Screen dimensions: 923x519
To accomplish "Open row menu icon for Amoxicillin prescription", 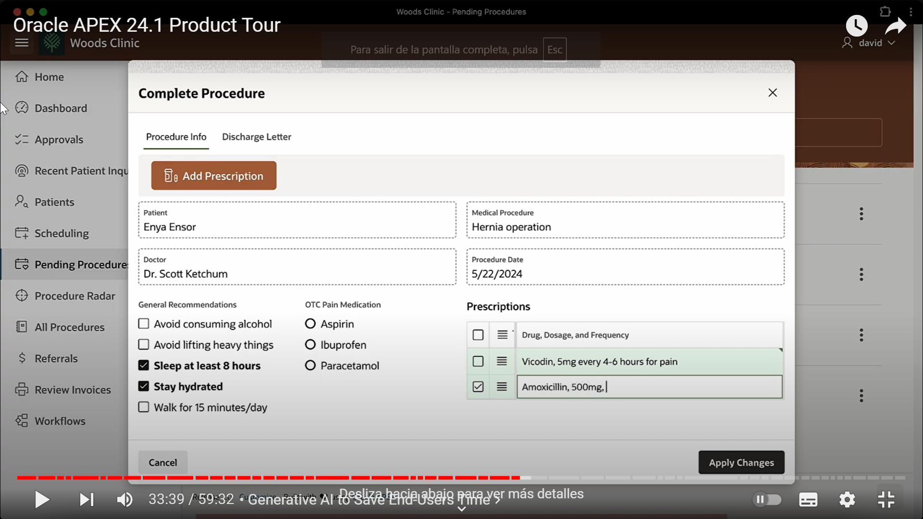I will tap(502, 387).
